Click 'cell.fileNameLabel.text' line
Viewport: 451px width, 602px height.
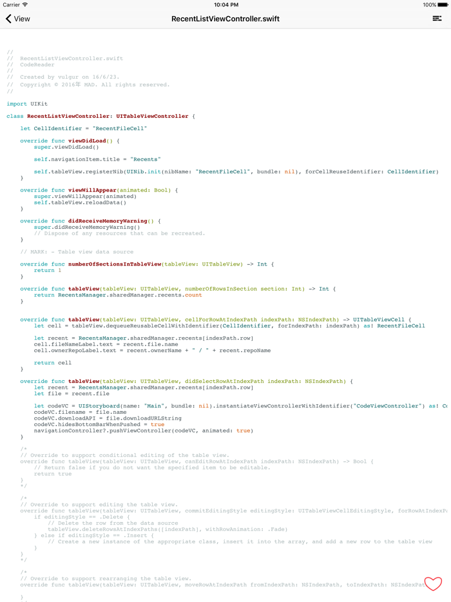click(x=106, y=344)
